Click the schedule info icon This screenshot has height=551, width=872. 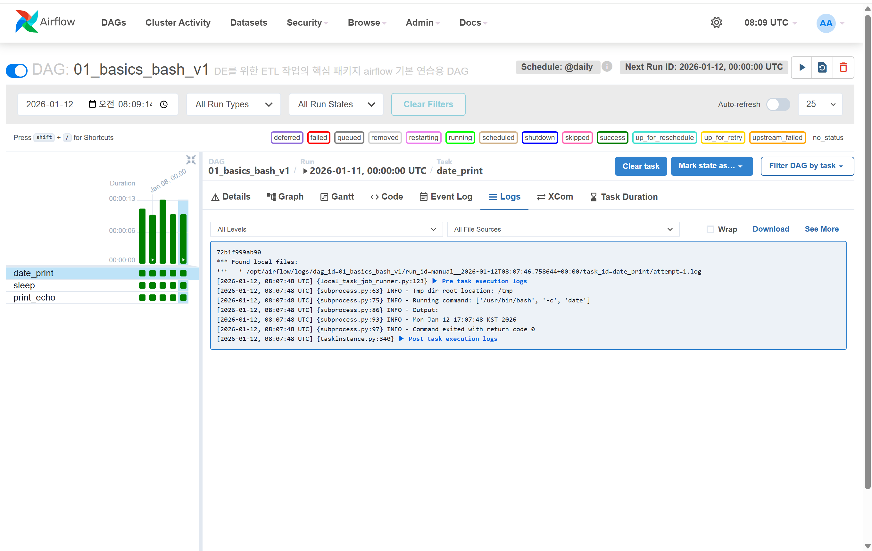pyautogui.click(x=607, y=67)
